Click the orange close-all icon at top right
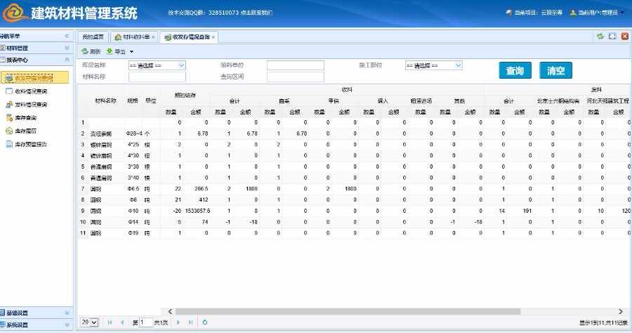Screen dimensions: 632x333 625,37
